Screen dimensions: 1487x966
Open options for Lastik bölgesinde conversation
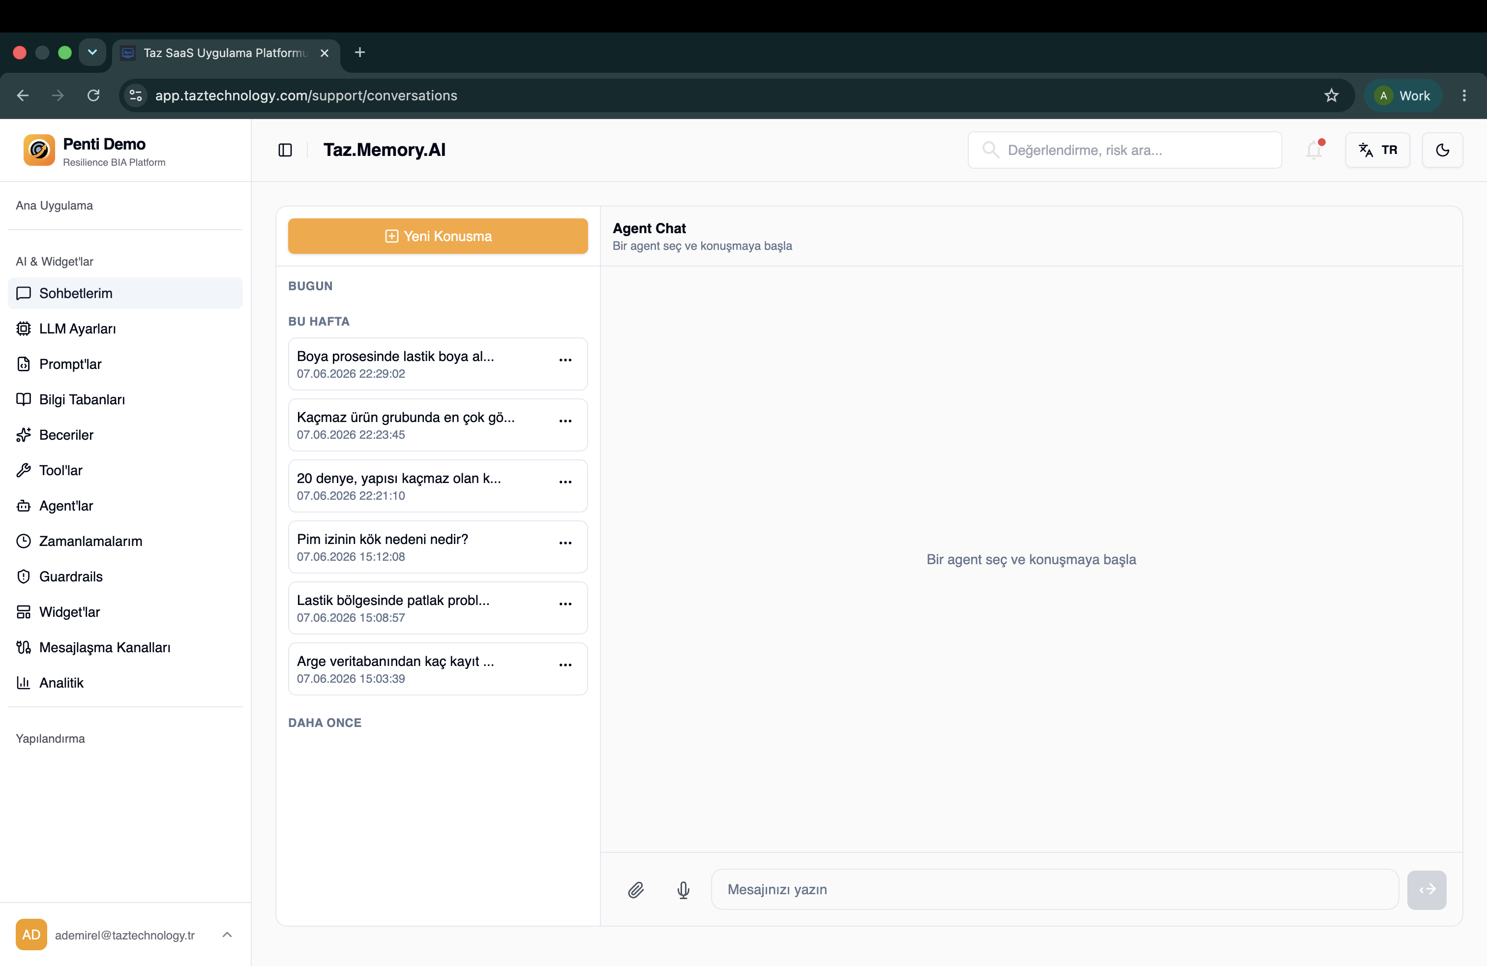coord(565,604)
